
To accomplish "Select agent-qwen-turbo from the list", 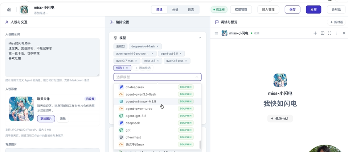I will coord(157,109).
